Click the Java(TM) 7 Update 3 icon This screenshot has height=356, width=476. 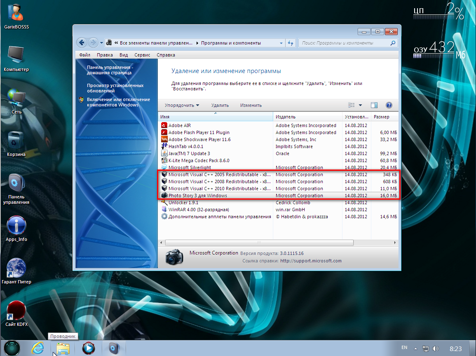(x=164, y=153)
